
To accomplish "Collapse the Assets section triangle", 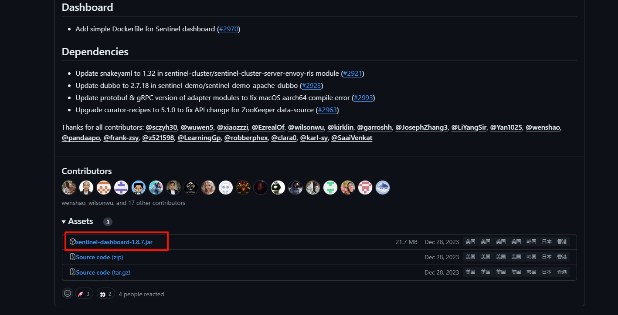I will (x=64, y=221).
